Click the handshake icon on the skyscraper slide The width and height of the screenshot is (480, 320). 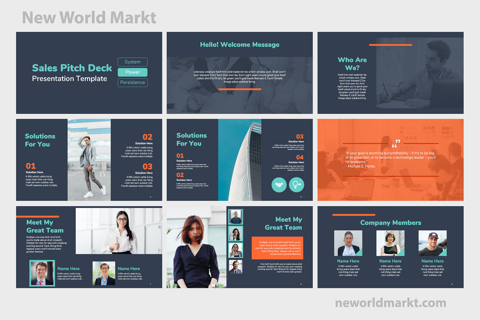pyautogui.click(x=279, y=185)
